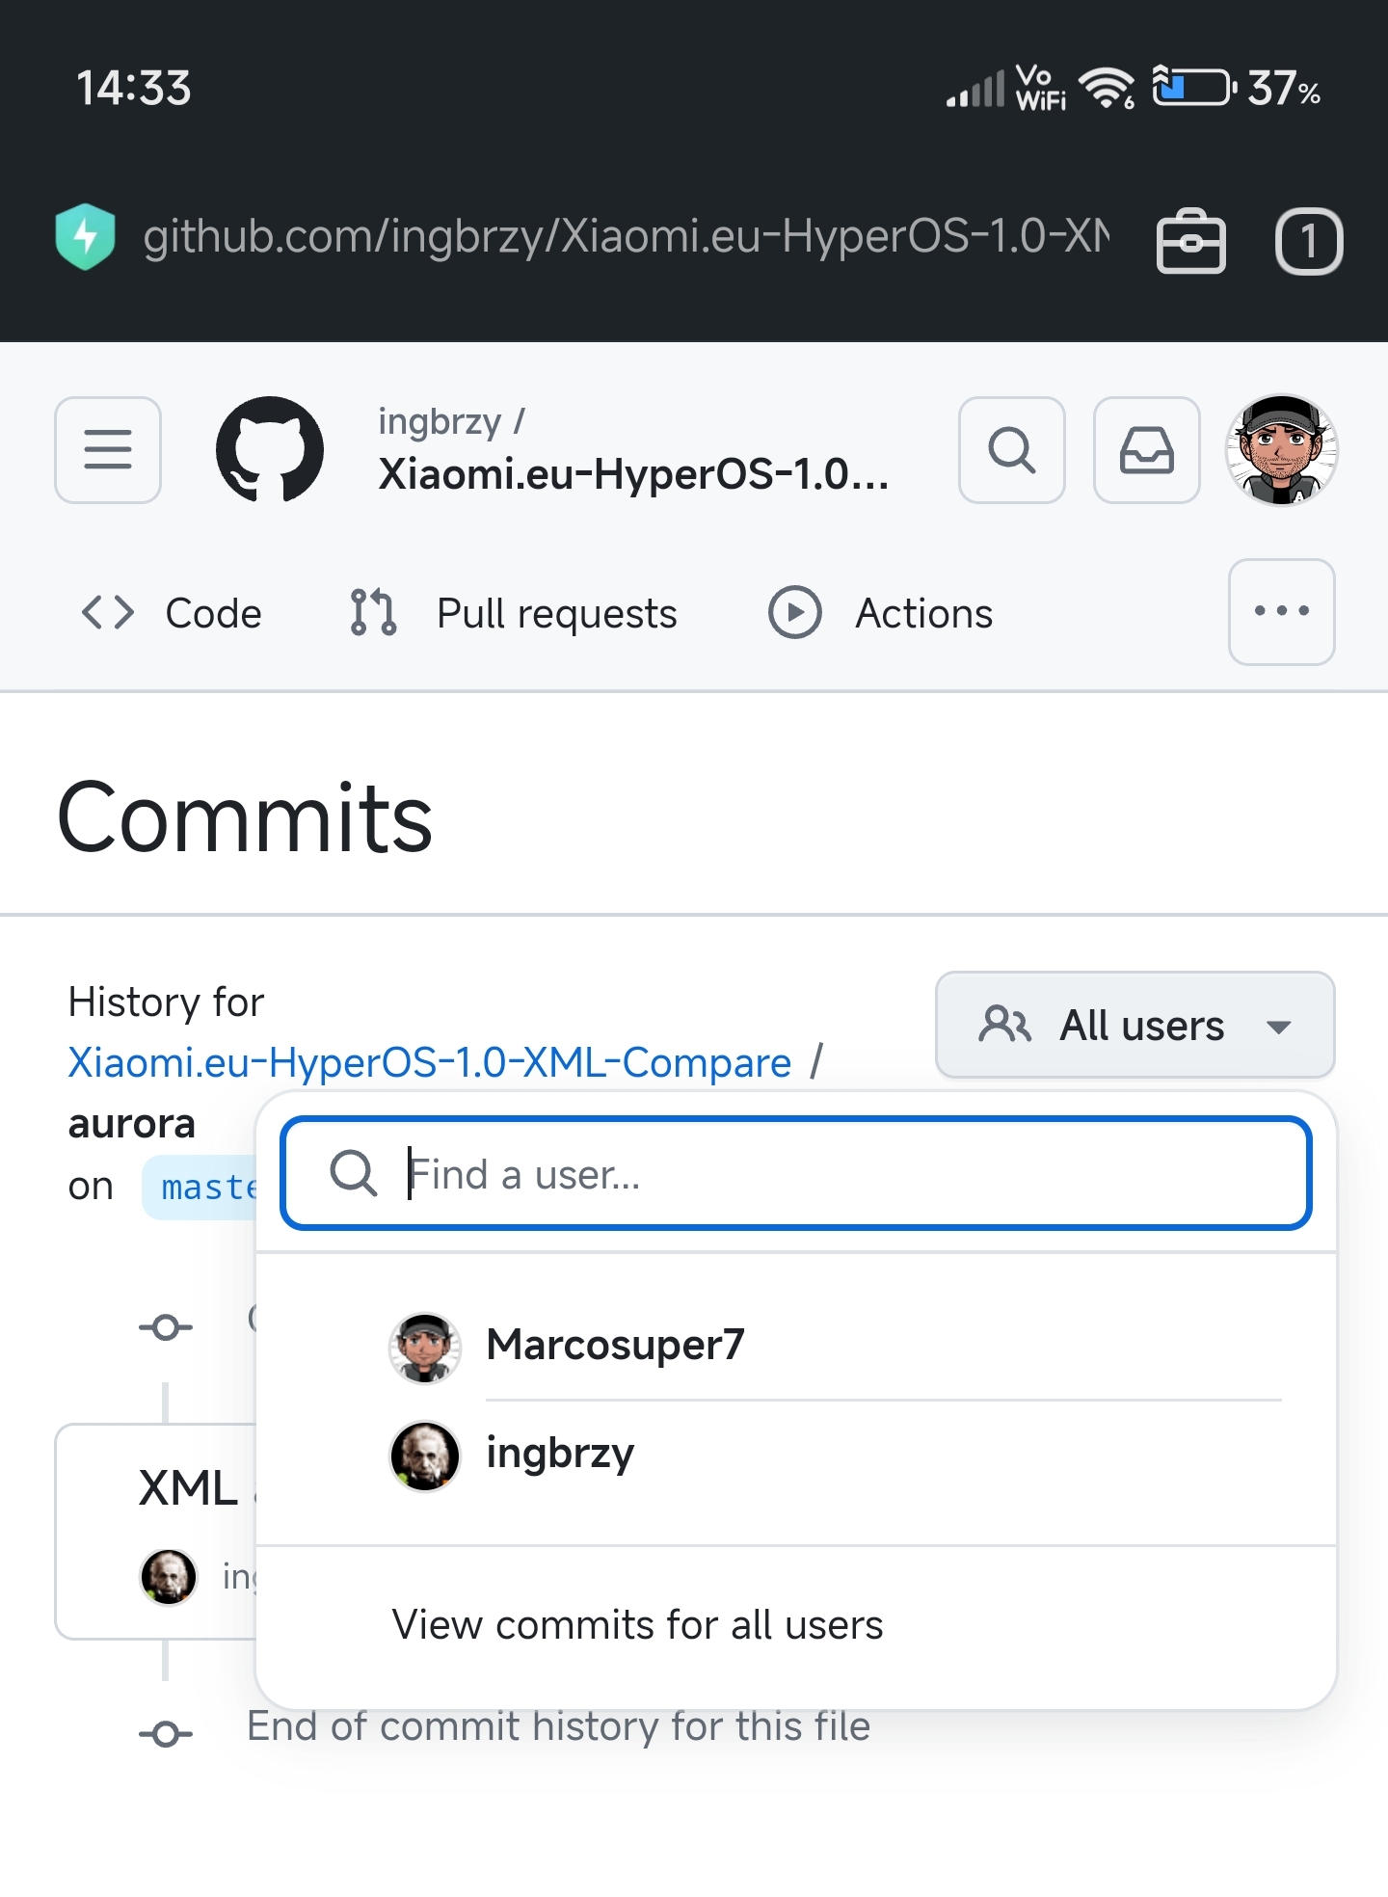
Task: Select View commits for all users
Action: (796, 1625)
